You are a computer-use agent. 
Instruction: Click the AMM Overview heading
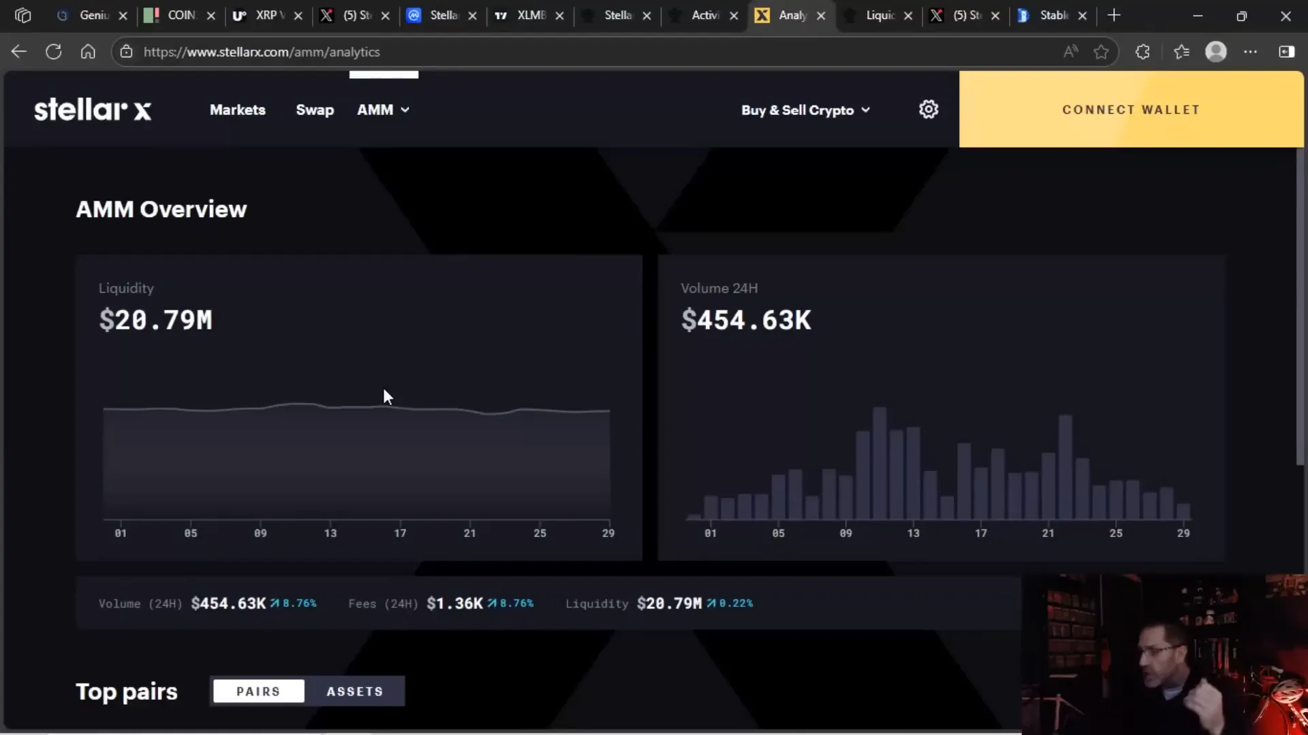tap(161, 209)
